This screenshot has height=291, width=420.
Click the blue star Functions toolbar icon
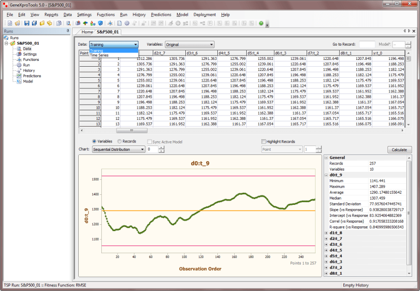(x=110, y=23)
